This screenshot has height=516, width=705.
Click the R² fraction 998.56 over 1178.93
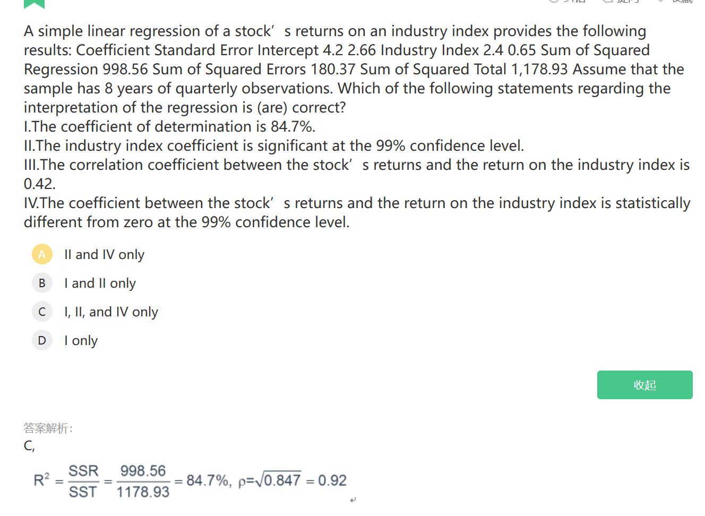coord(143,481)
